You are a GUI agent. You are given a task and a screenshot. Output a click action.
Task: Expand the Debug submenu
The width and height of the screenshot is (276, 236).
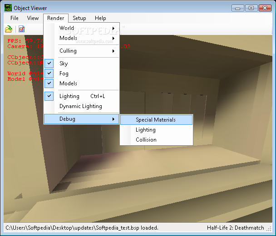pos(81,119)
